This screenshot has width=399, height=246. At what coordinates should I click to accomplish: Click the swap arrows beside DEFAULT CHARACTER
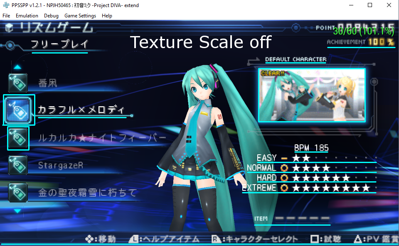(254, 62)
